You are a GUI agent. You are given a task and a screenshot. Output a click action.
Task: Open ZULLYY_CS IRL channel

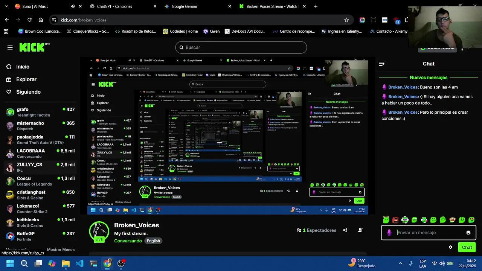pos(40,167)
